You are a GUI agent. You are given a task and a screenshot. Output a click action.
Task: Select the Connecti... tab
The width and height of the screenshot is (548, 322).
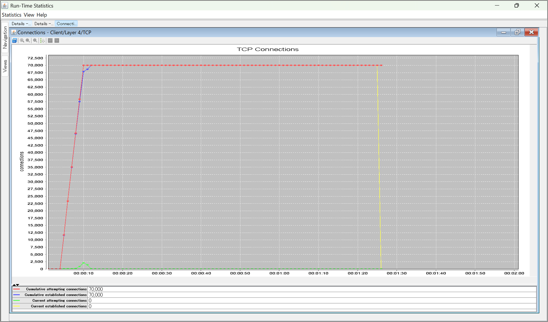66,24
